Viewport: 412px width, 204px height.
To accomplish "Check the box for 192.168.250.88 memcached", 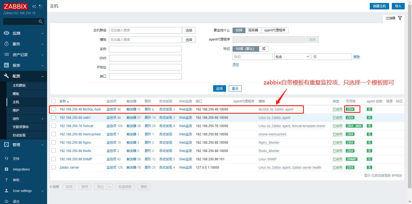I will [54, 134].
